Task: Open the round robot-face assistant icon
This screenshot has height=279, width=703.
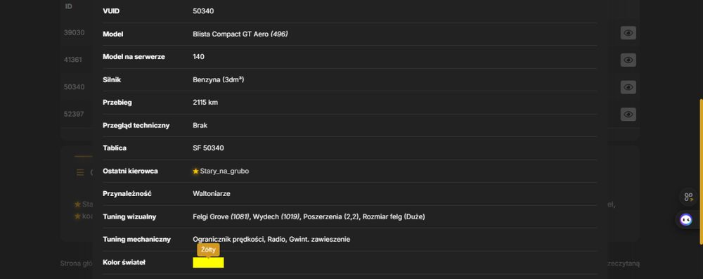Action: pos(685,220)
